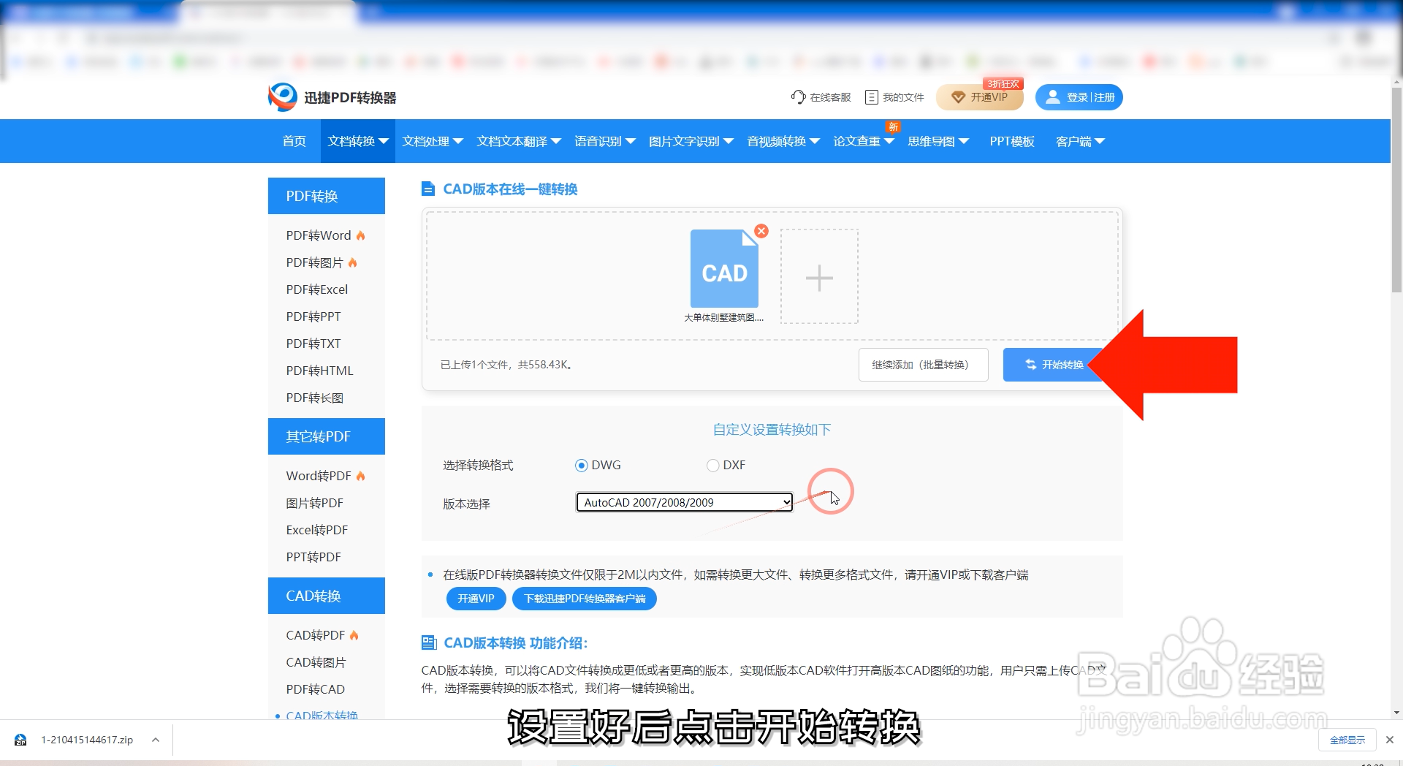Open CAD转PDF in sidebar
This screenshot has height=766, width=1403.
click(x=316, y=635)
